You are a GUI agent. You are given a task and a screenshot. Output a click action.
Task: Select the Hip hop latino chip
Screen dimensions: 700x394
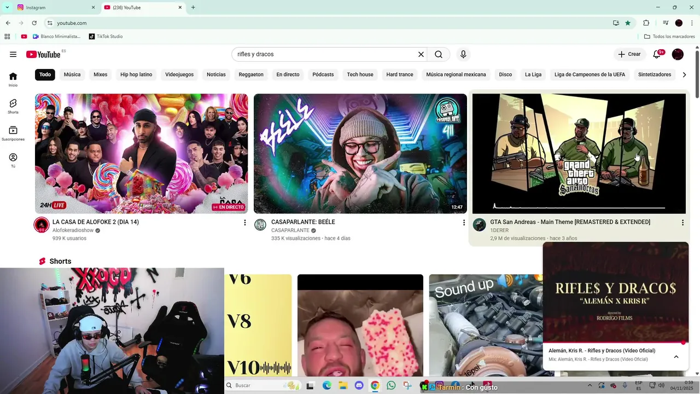pyautogui.click(x=136, y=74)
